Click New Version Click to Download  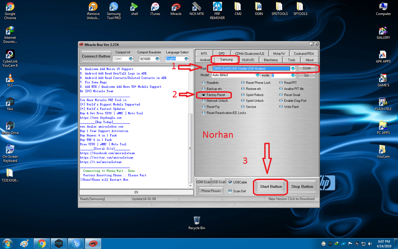click(x=291, y=199)
